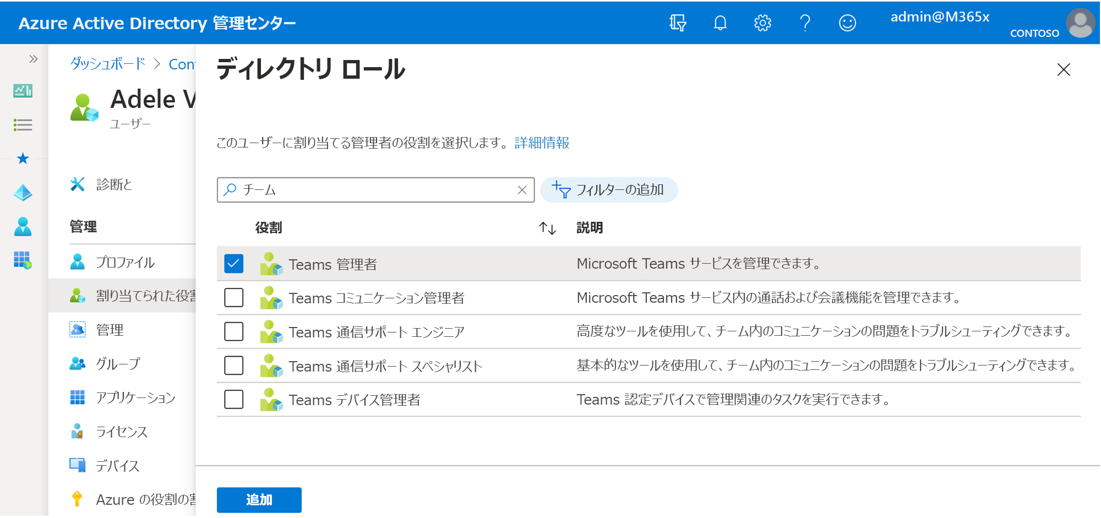1101x518 pixels.
Task: Open All services list icon in sidebar
Action: point(23,125)
